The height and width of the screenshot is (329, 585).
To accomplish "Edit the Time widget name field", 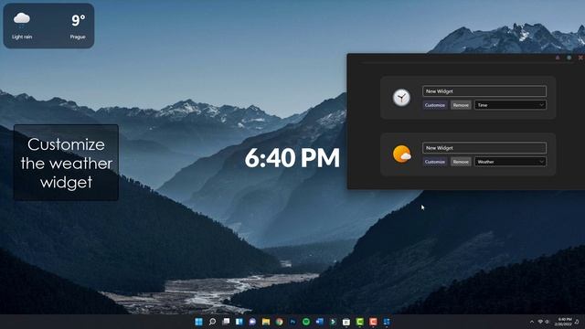I will coord(484,91).
